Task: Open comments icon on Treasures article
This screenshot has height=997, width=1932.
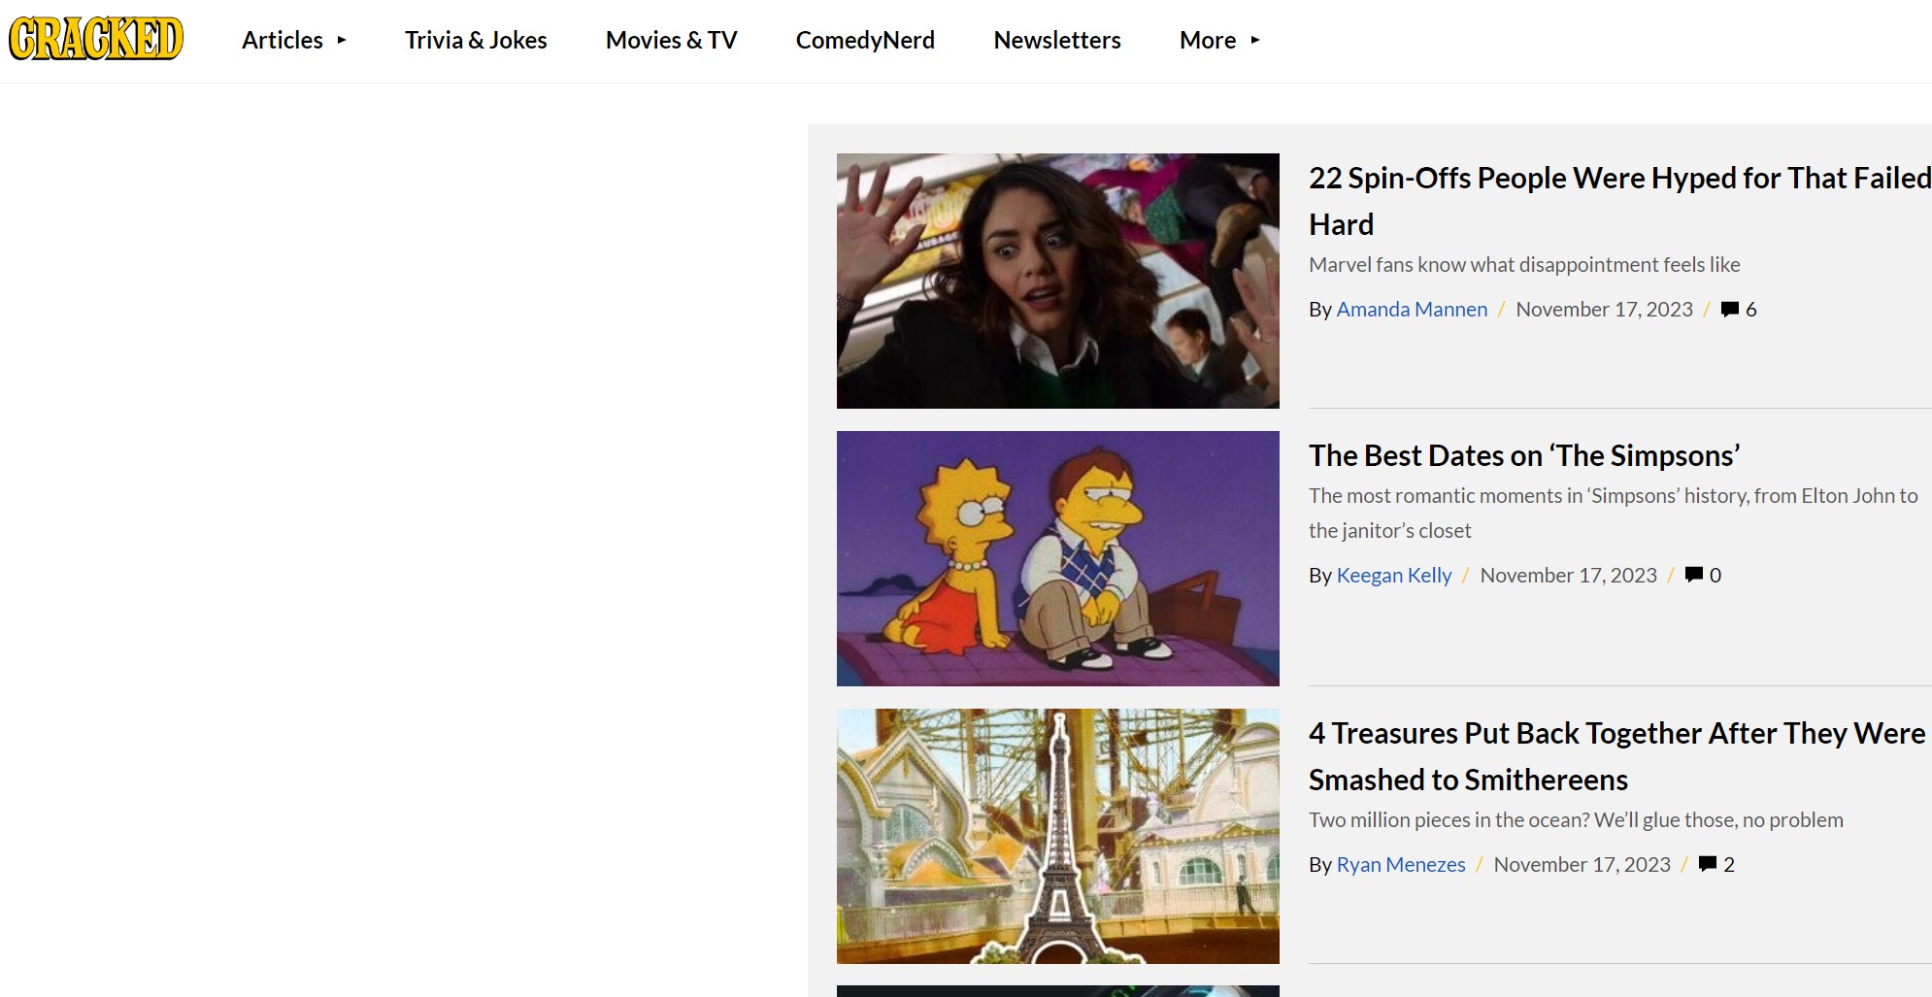Action: [1708, 864]
